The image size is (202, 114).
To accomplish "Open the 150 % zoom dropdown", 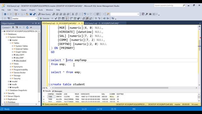I will (50, 88).
